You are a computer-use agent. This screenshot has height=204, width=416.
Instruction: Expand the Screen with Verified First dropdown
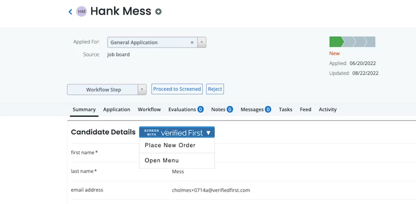177,132
